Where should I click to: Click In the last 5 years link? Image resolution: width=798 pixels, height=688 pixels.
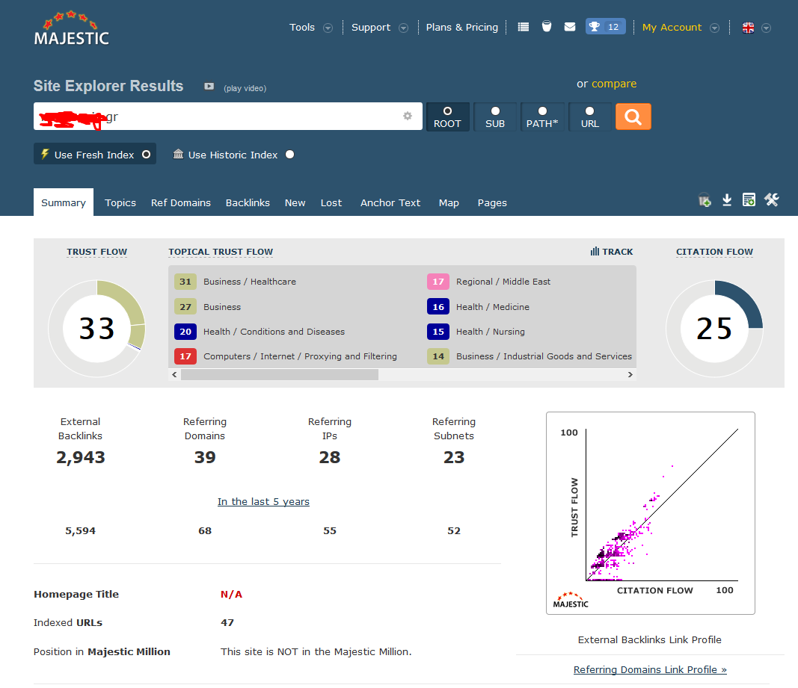click(x=263, y=501)
